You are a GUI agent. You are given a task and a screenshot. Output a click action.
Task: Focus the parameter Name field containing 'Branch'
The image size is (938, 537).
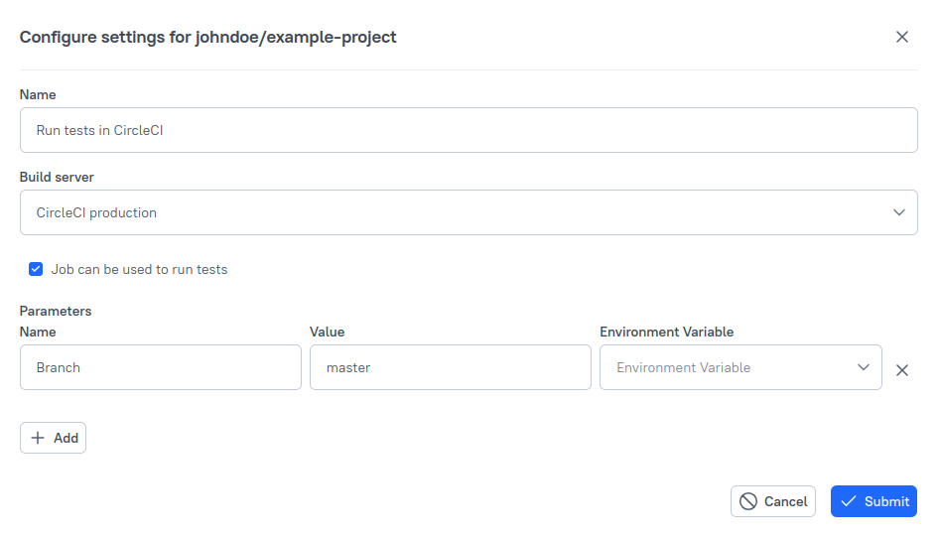(160, 367)
